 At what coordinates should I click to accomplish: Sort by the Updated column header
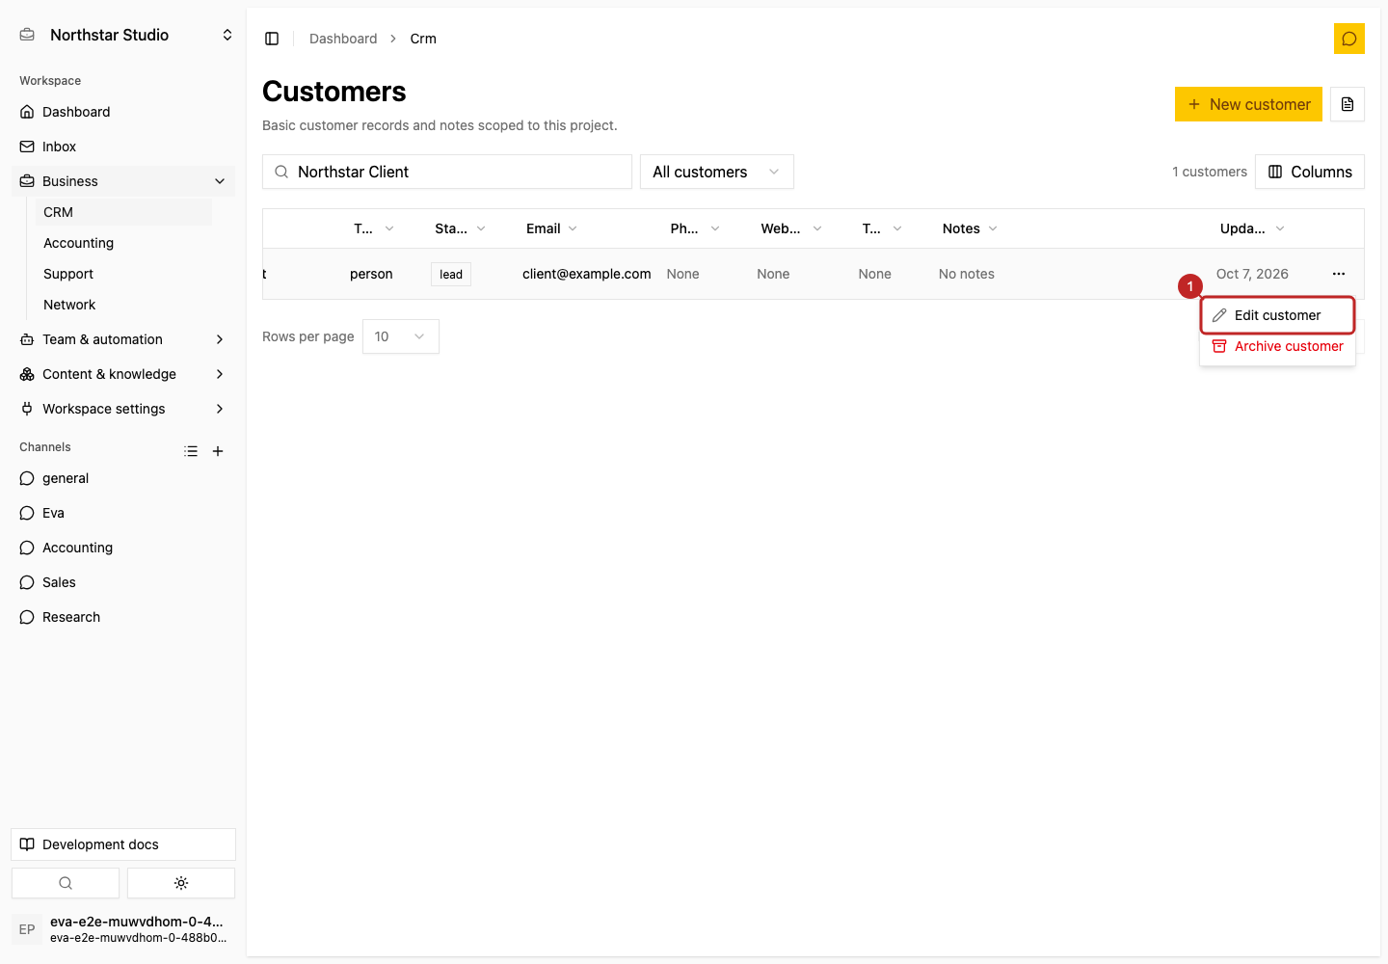(1252, 228)
